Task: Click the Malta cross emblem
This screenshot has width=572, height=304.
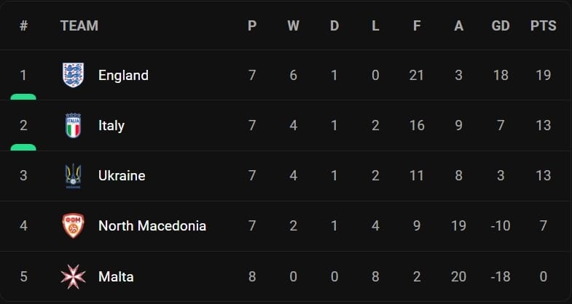Action: [x=73, y=276]
